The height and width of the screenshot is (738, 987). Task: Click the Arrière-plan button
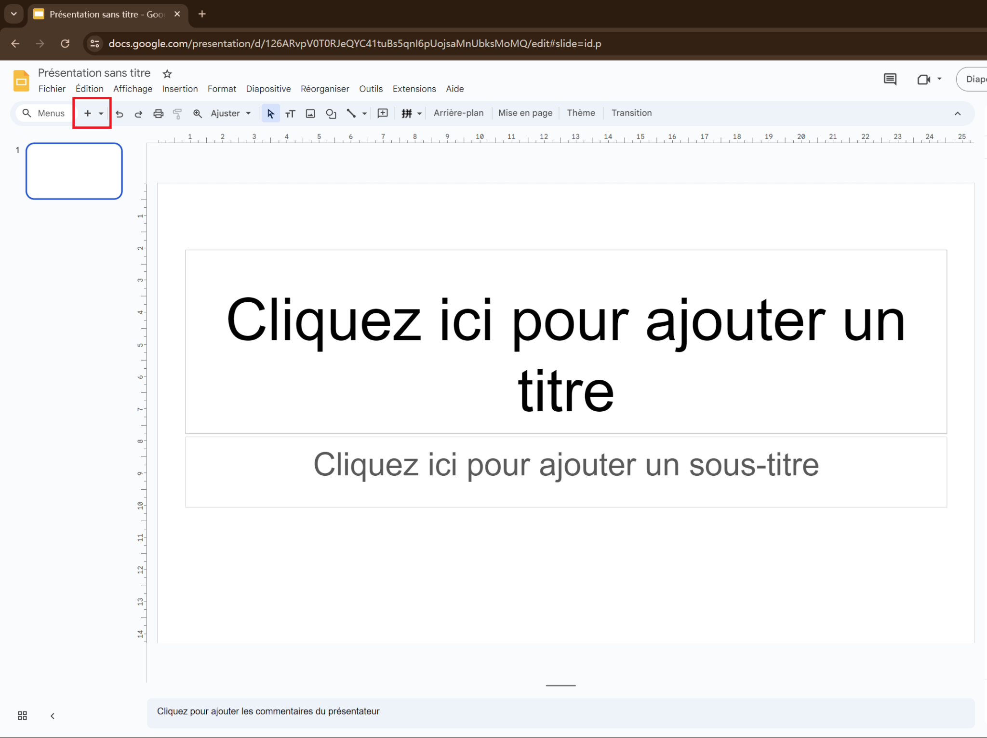coord(458,113)
